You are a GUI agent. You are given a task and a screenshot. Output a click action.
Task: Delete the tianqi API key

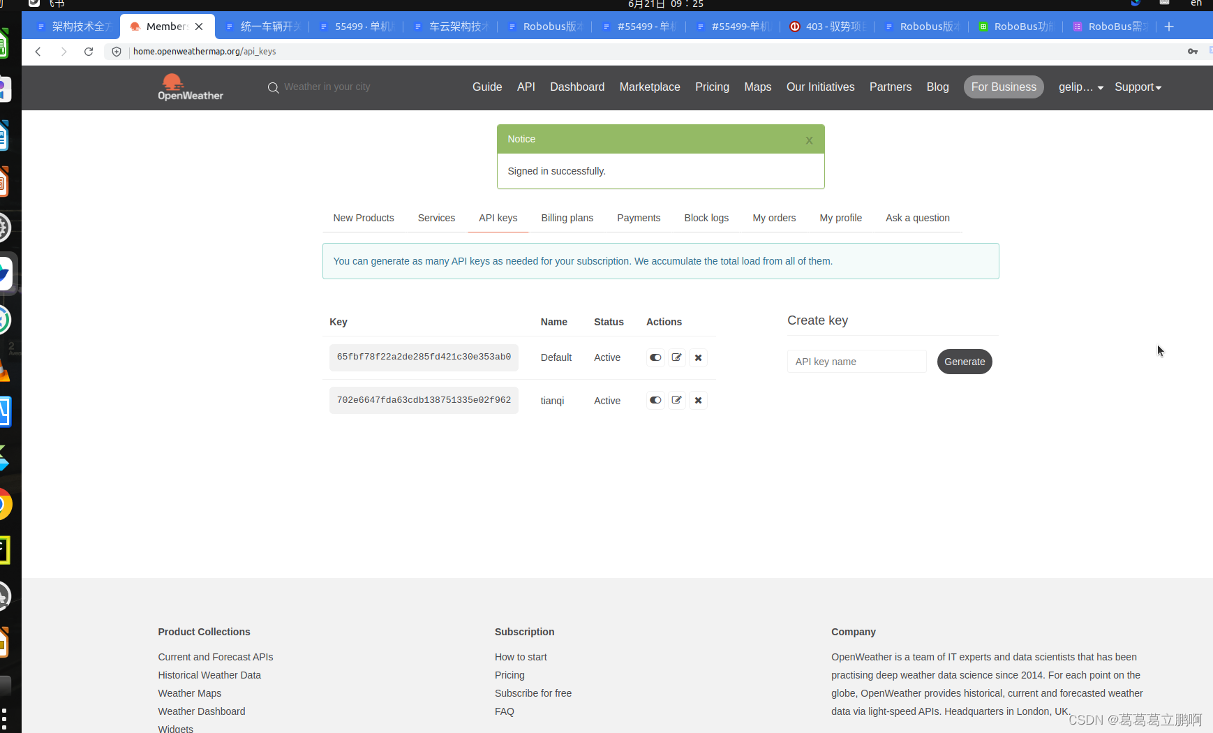pyautogui.click(x=698, y=400)
